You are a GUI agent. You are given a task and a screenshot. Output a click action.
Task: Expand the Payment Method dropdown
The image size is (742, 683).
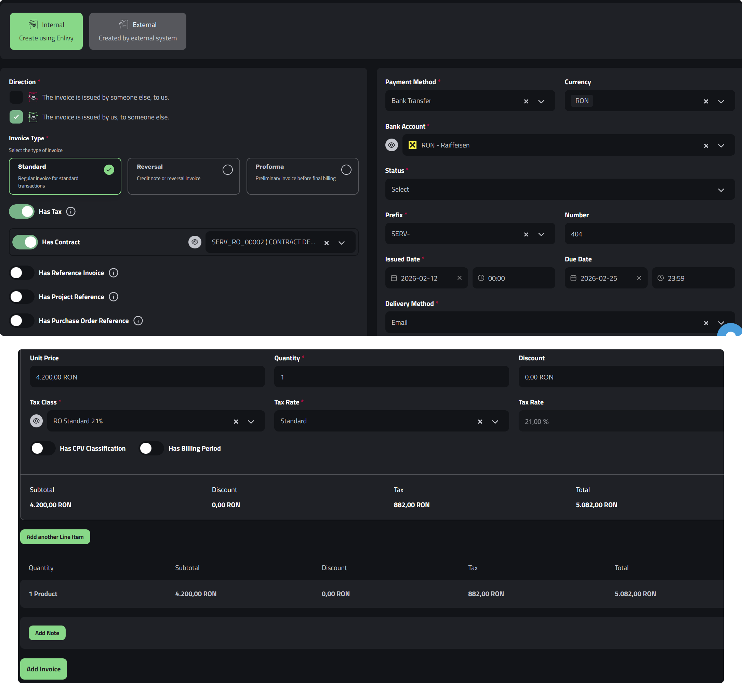coord(541,101)
